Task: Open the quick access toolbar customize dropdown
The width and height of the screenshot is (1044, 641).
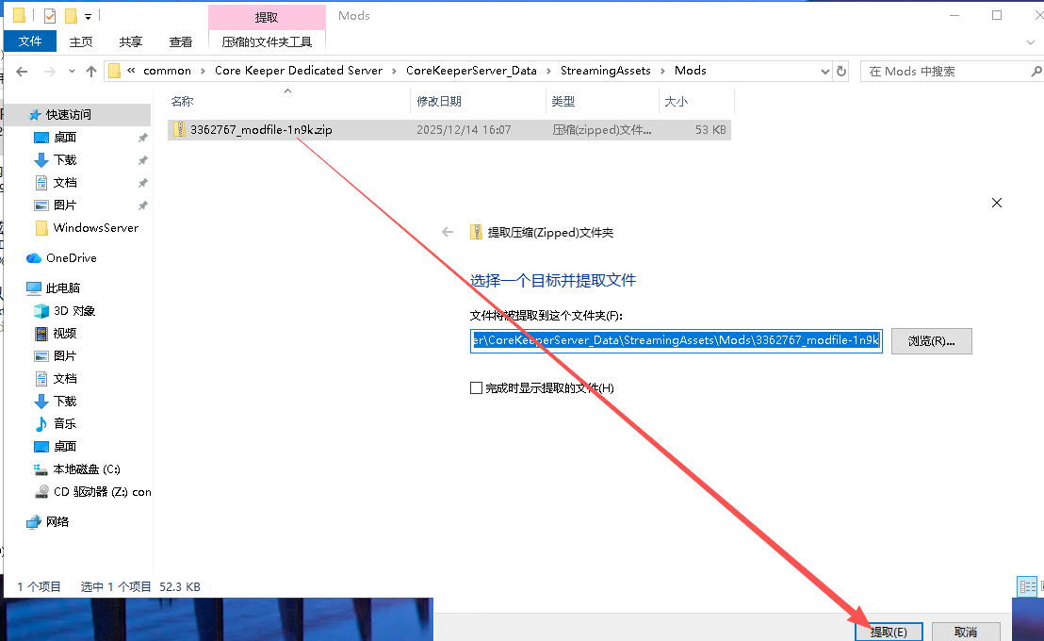Action: [x=88, y=16]
